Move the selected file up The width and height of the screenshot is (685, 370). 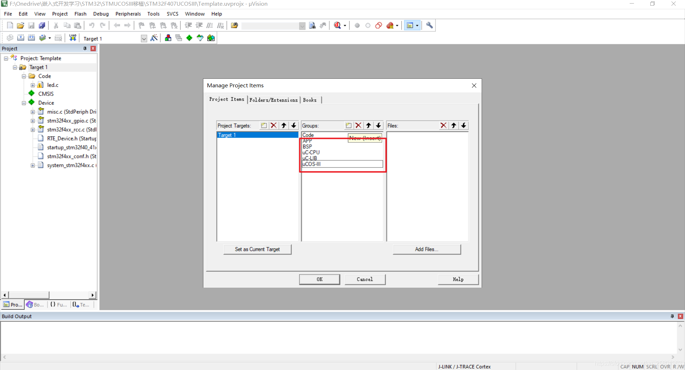(453, 125)
